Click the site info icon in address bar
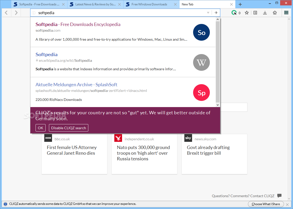The image size is (293, 209). coord(34,13)
